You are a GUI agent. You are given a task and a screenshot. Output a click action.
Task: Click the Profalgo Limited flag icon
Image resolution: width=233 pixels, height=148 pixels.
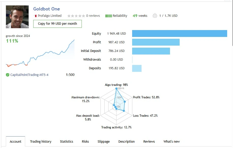pos(35,16)
